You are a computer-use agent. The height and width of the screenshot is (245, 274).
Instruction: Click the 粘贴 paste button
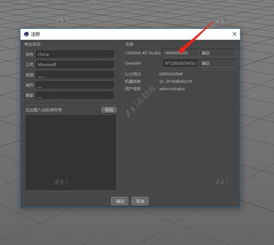(109, 110)
